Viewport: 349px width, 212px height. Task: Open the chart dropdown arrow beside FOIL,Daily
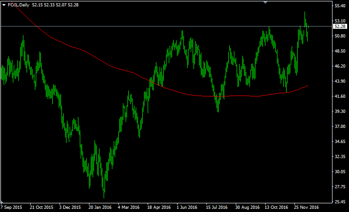pos(4,5)
